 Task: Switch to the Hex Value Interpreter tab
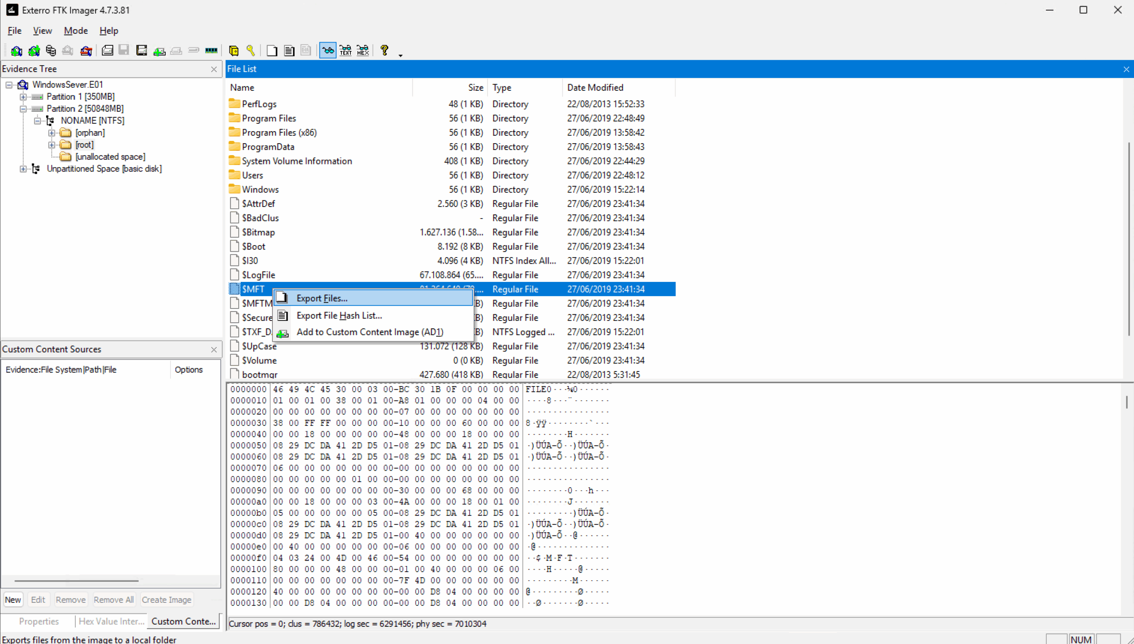click(x=111, y=621)
